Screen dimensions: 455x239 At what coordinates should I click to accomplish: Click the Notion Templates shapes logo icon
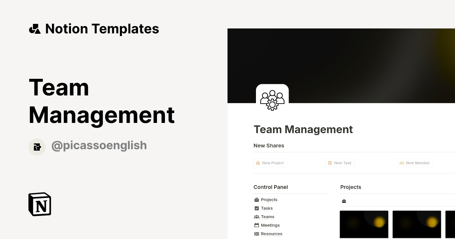35,28
